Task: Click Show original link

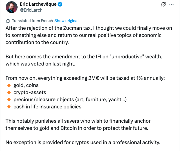Action: click(66, 21)
